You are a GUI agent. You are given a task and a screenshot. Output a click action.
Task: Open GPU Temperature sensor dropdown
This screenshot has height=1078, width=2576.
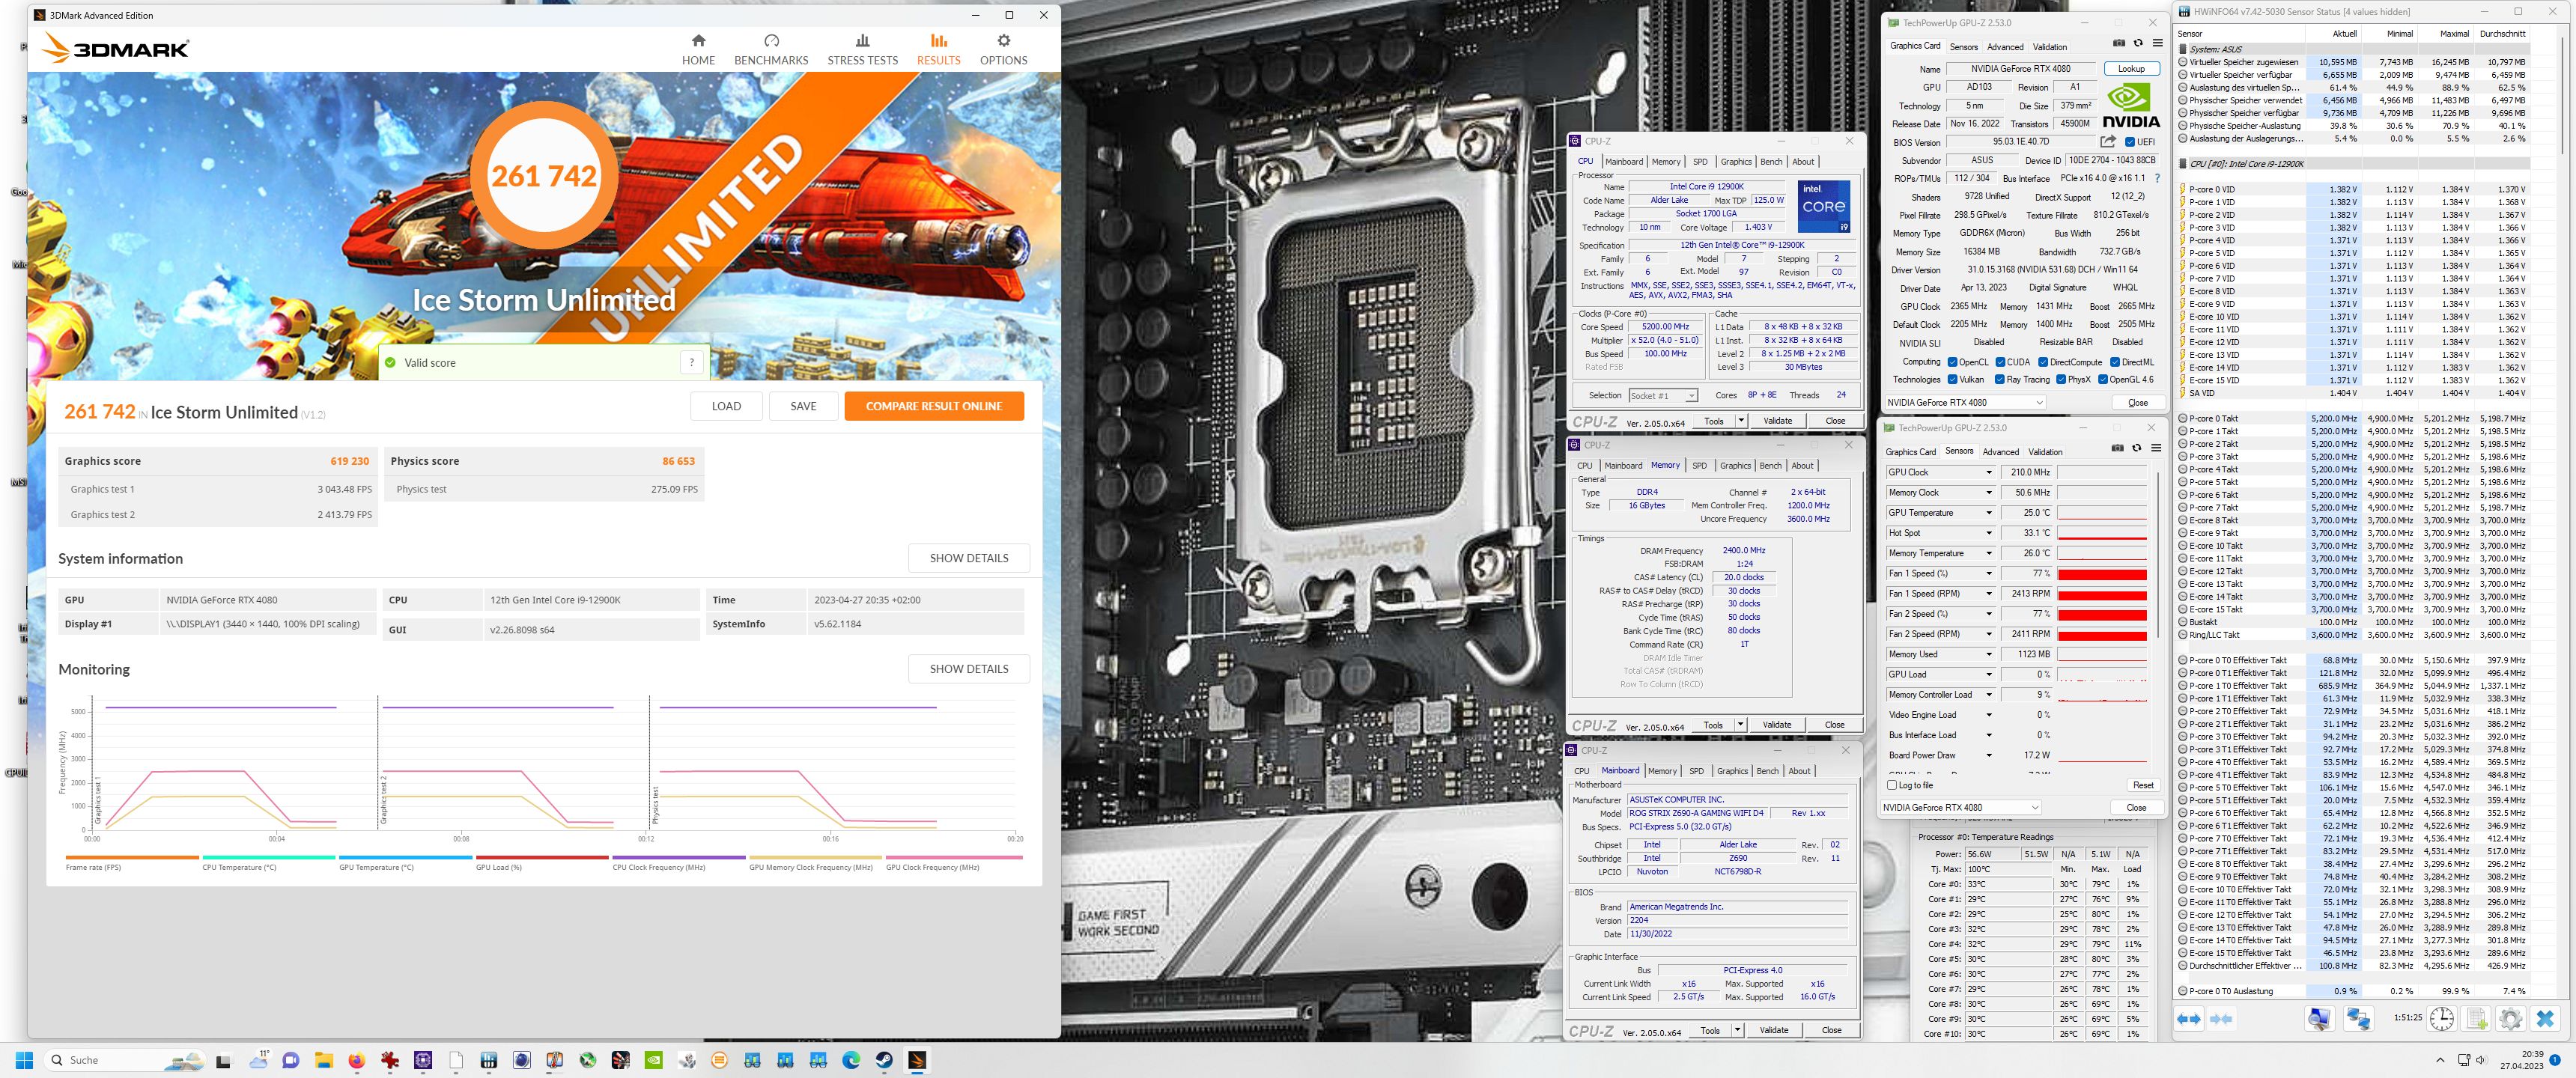(1988, 513)
